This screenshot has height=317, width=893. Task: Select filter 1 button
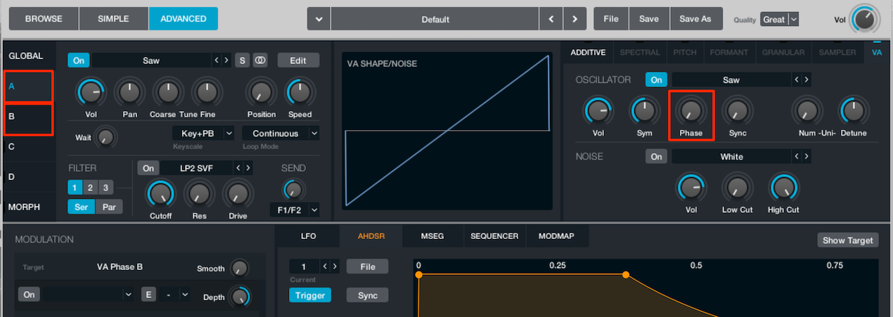click(x=75, y=188)
